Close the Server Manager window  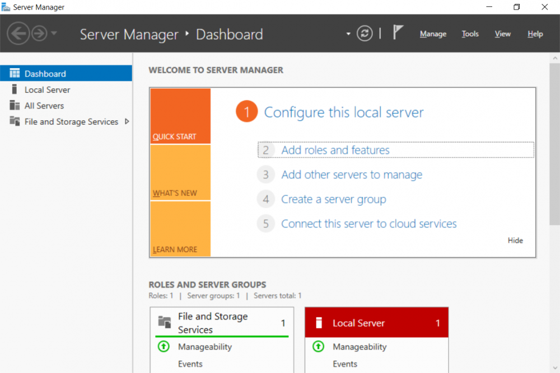coord(544,7)
